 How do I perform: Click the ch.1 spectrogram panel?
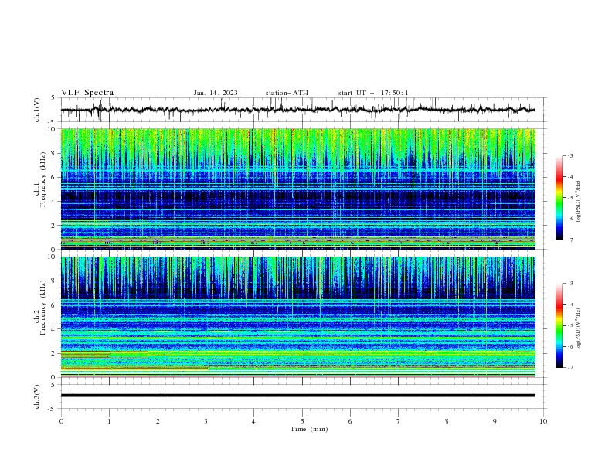(x=298, y=189)
